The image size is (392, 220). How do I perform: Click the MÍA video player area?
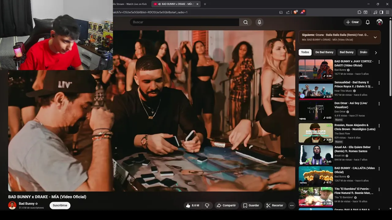[x=152, y=111]
